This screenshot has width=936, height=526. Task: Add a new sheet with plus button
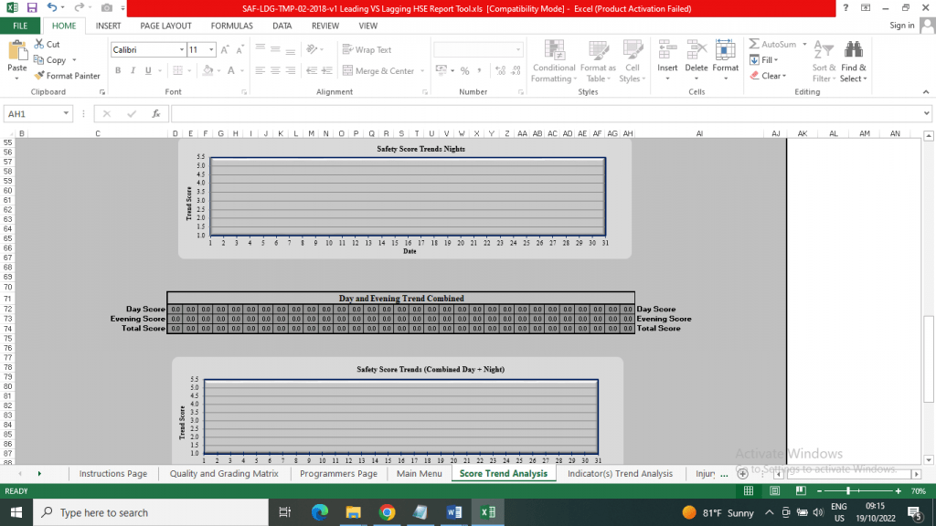tap(742, 474)
